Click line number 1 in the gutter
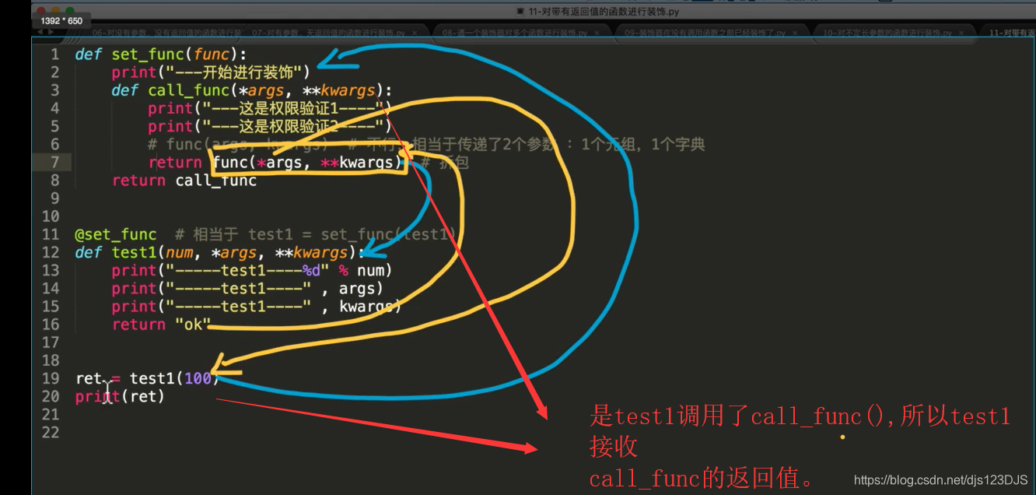This screenshot has width=1036, height=495. (54, 54)
